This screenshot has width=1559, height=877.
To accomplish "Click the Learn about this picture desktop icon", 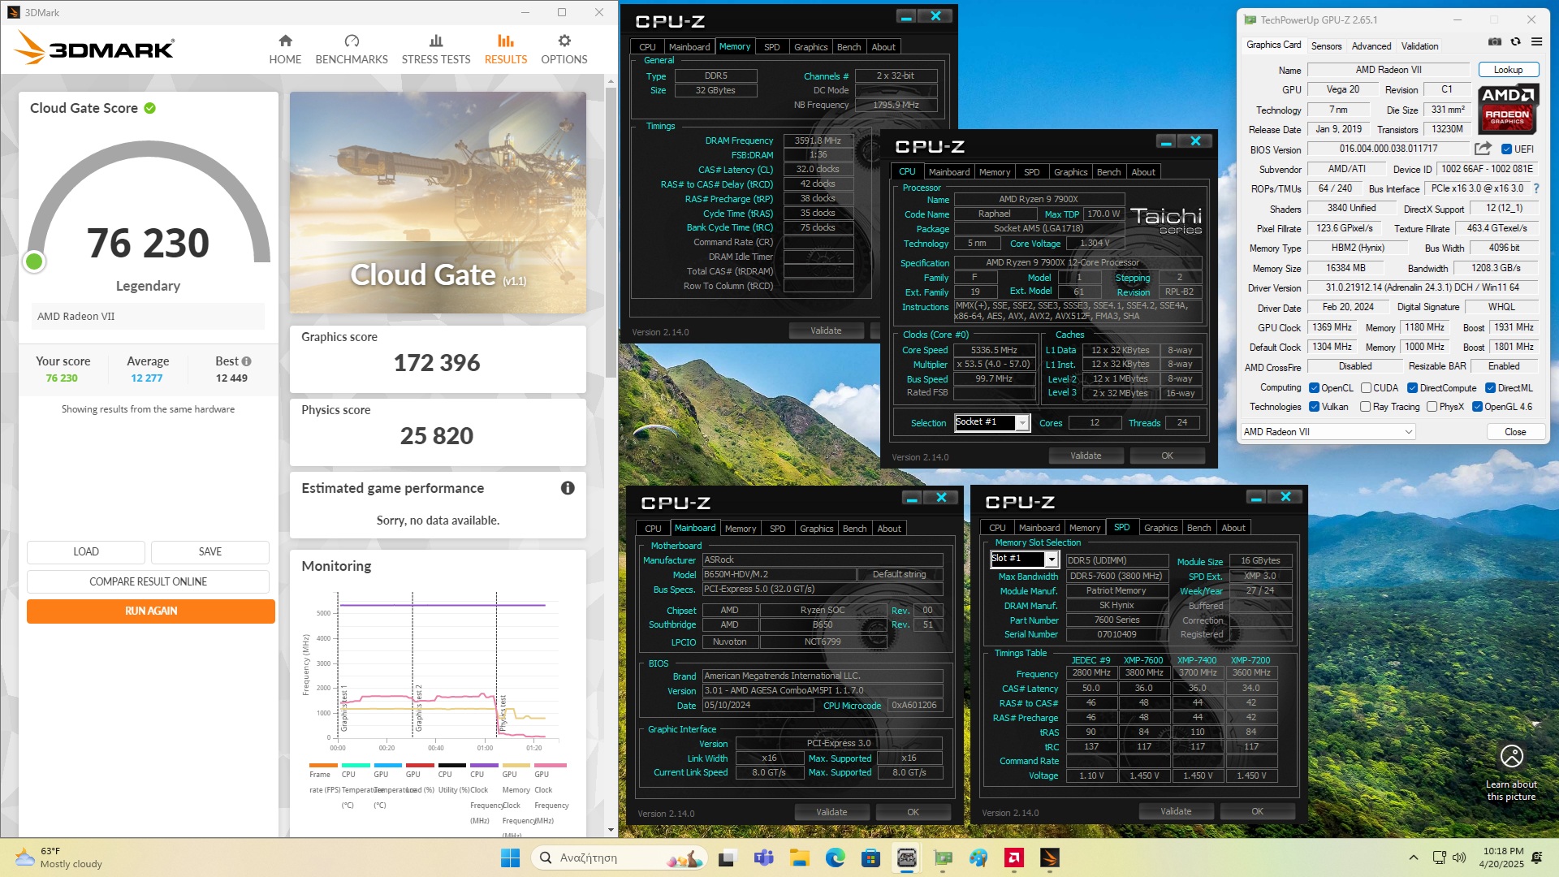I will 1511,772.
